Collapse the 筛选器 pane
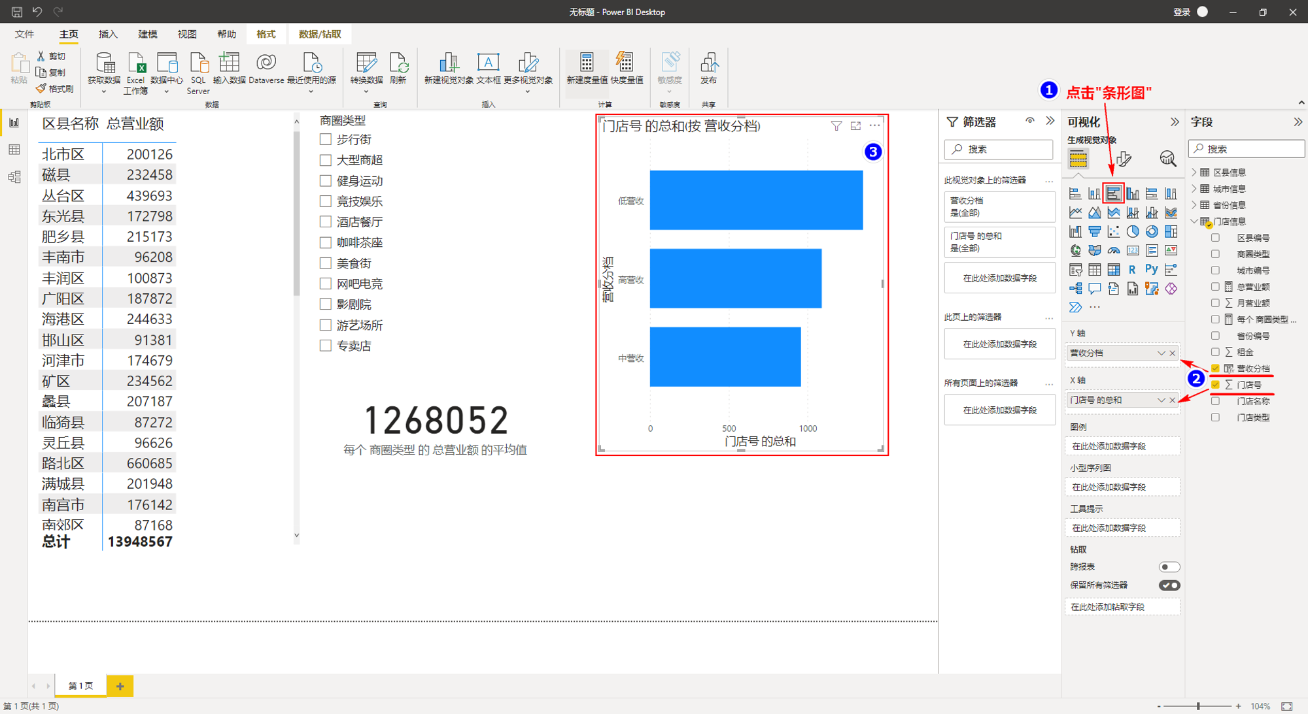This screenshot has width=1308, height=714. pyautogui.click(x=1050, y=122)
